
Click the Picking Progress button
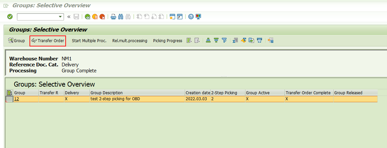[x=167, y=41]
